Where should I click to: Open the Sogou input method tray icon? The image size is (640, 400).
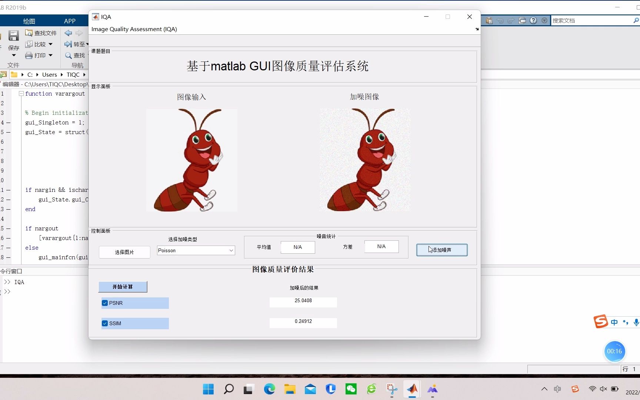tap(575, 389)
